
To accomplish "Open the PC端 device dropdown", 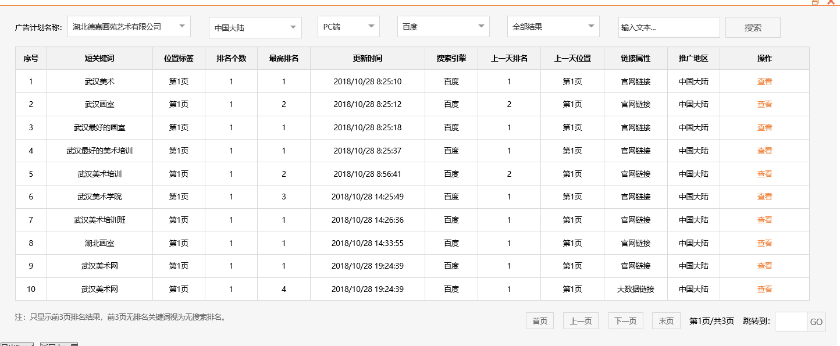I will point(348,26).
